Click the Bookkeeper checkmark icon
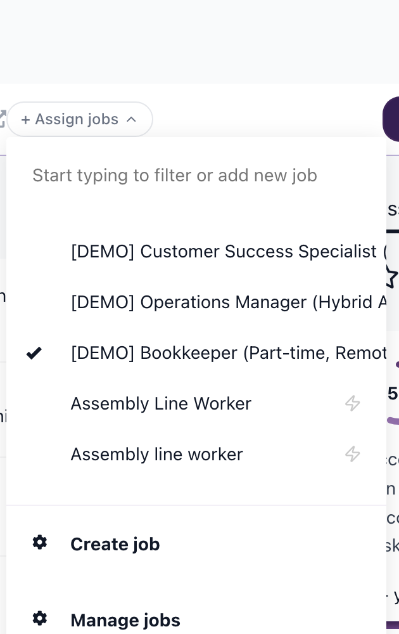399x634 pixels. point(34,353)
